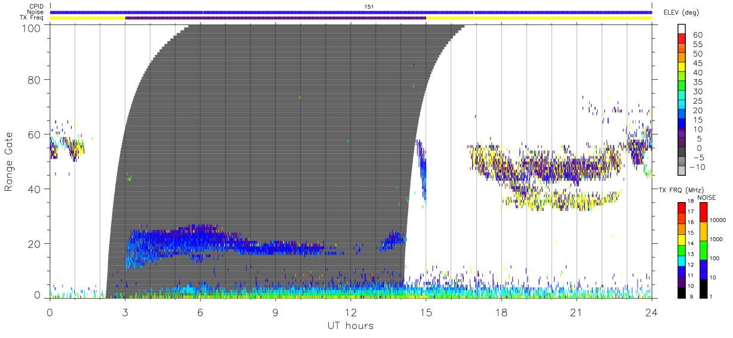The height and width of the screenshot is (338, 733).
Task: Pick the blue segment of the NOISE colorbar
Action: [703, 269]
